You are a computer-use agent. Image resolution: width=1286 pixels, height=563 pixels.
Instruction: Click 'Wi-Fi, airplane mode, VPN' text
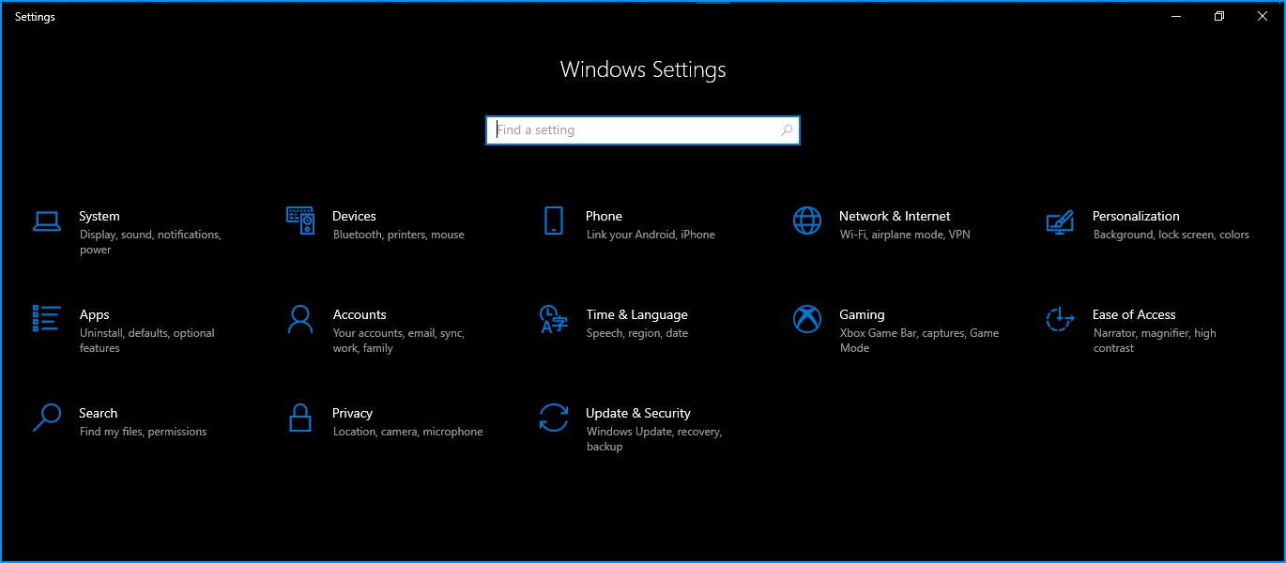[905, 235]
